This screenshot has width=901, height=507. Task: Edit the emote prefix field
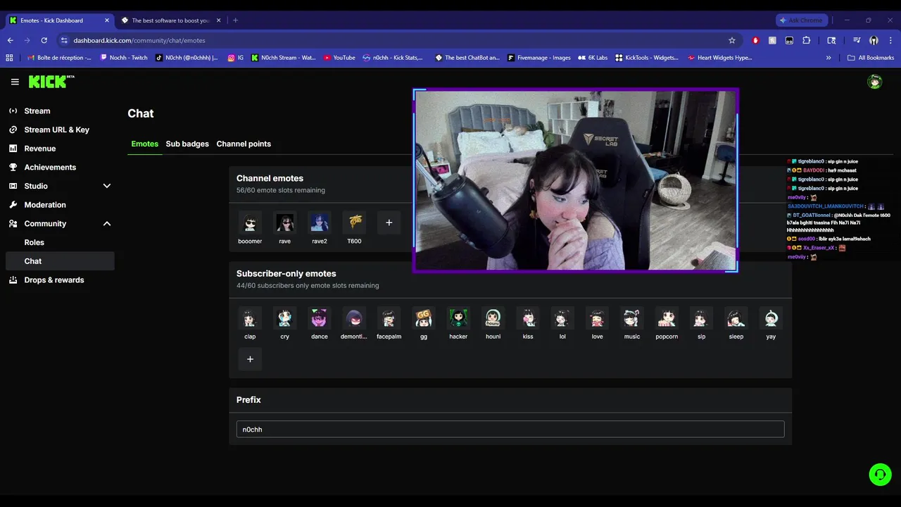pyautogui.click(x=510, y=430)
